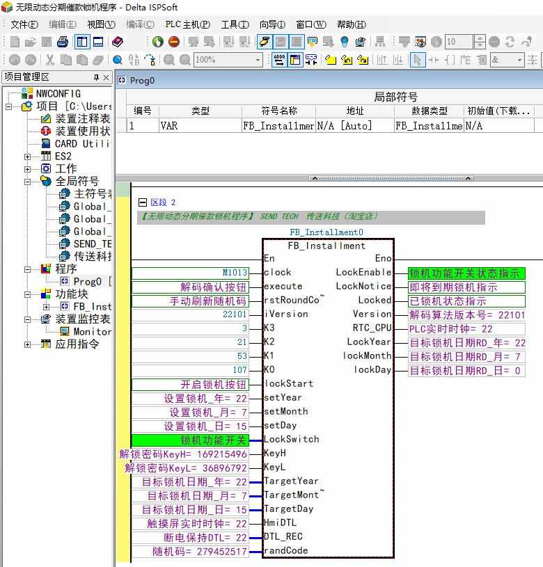
Task: Click the next bookmark yellow icon
Action: click(363, 60)
